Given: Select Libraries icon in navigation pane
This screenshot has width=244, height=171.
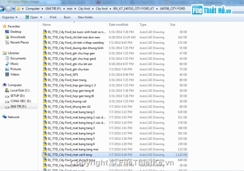Looking at the screenshot, I should [x=5, y=53].
